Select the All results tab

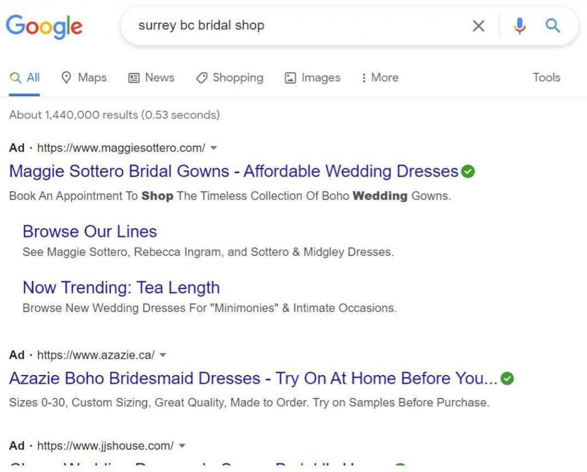(x=24, y=77)
